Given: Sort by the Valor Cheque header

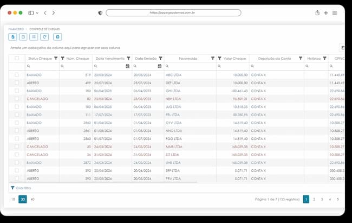Looking at the screenshot, I should click(x=234, y=59).
